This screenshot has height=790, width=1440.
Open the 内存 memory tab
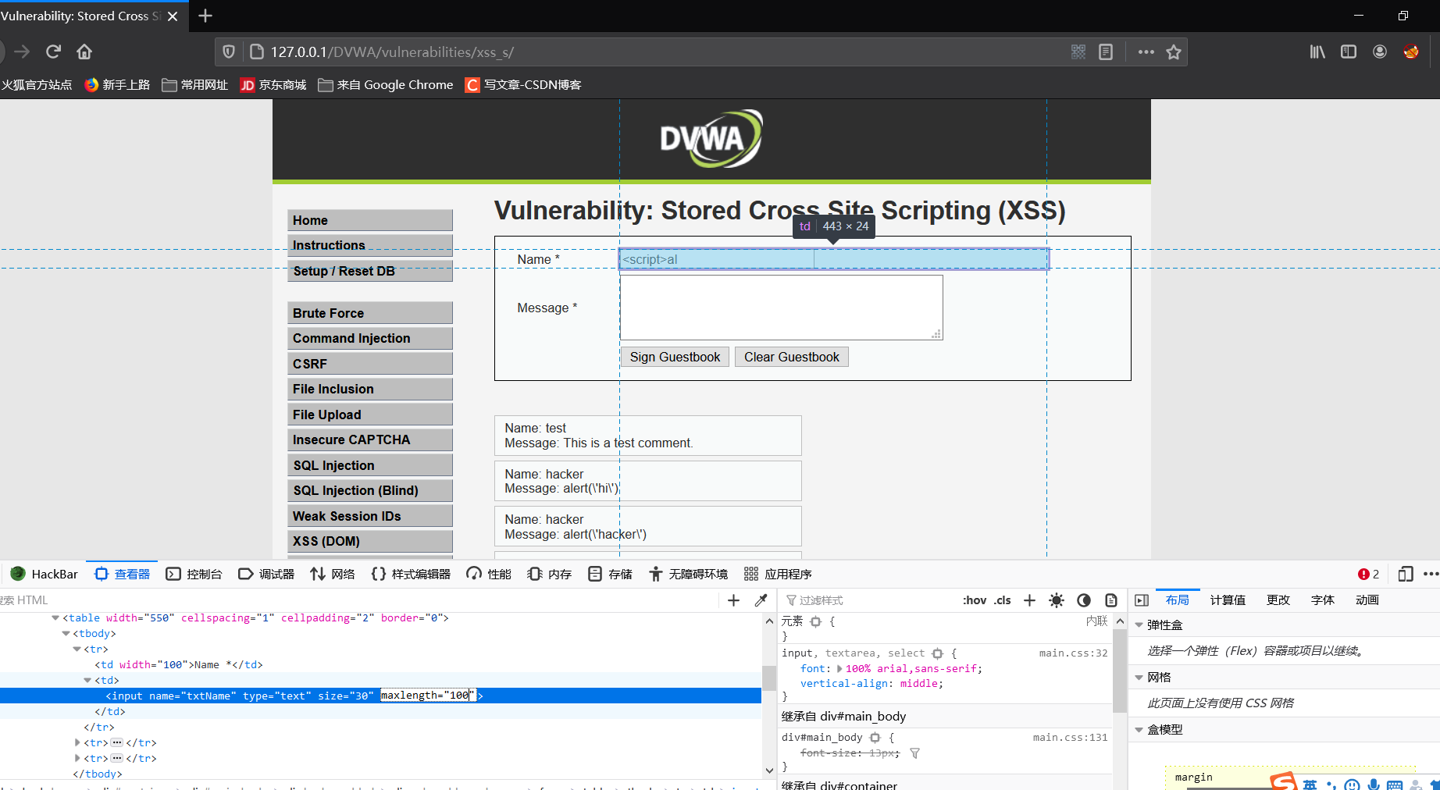(550, 574)
